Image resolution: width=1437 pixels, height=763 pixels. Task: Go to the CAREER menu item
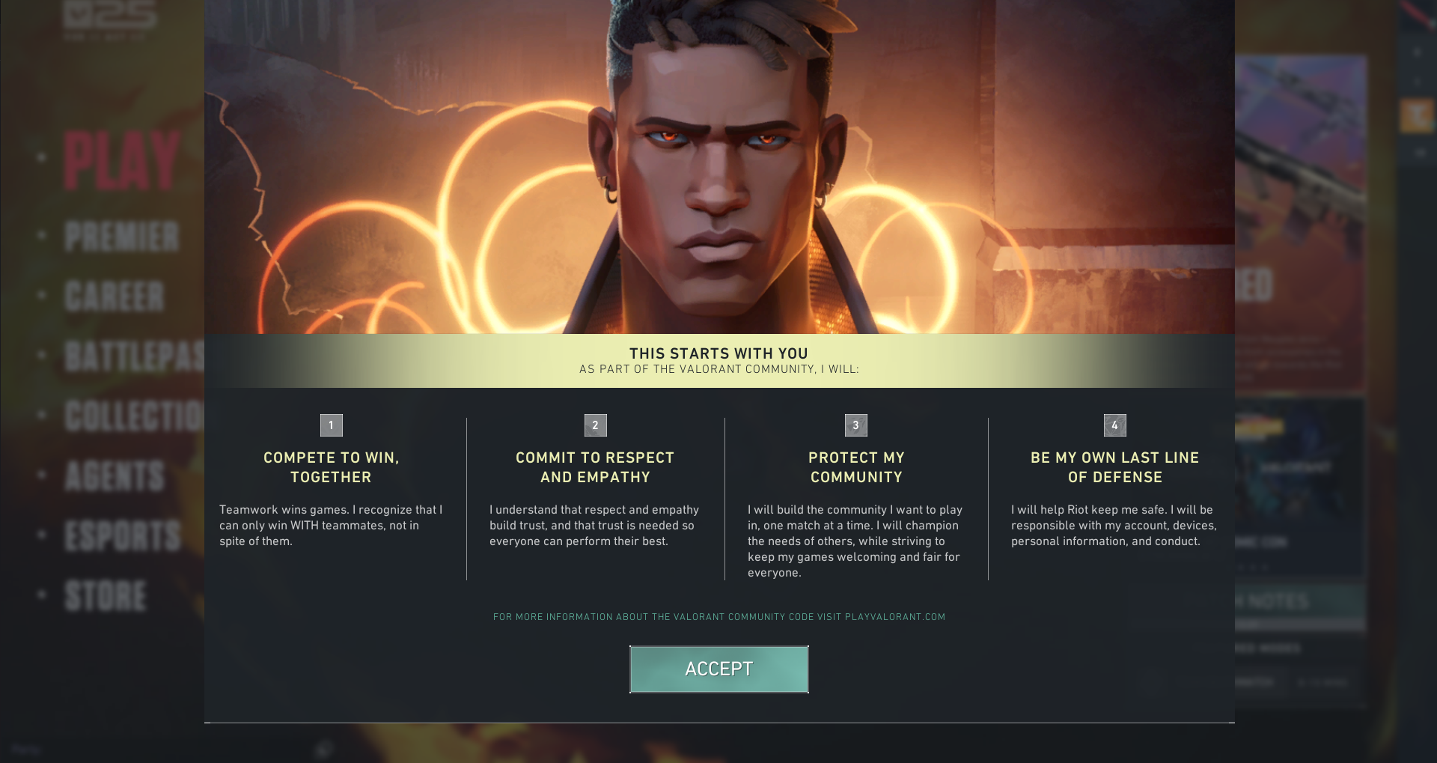click(x=115, y=297)
